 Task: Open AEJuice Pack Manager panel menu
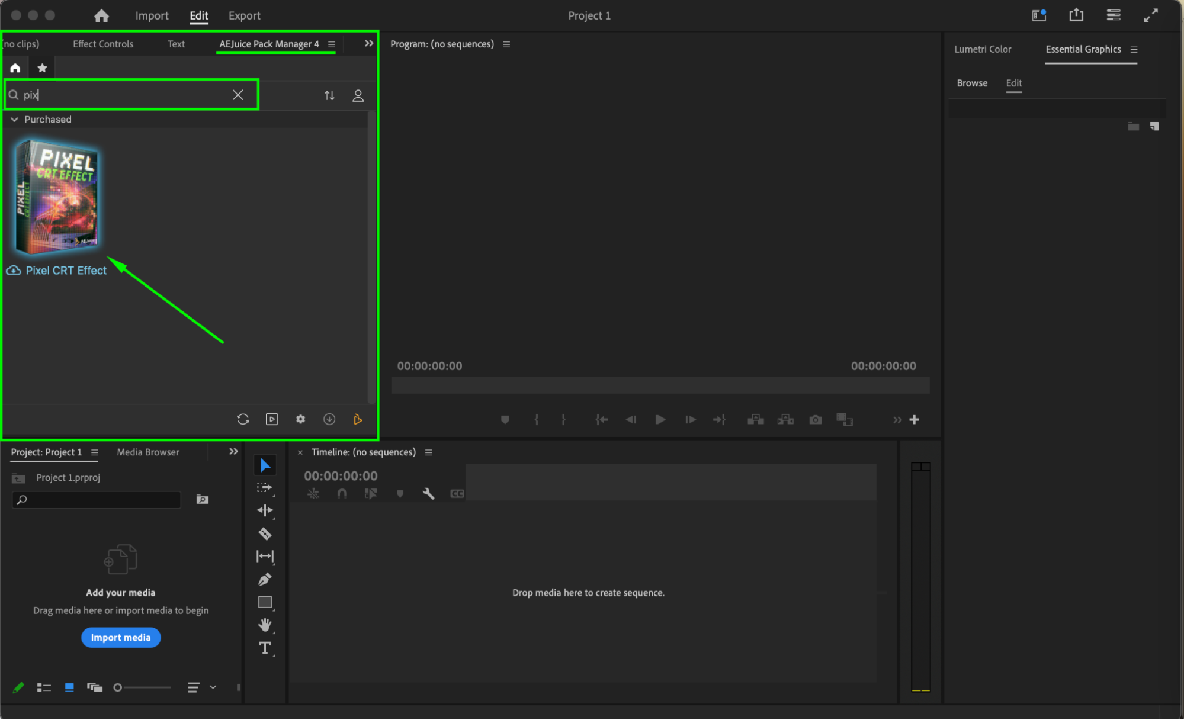(x=332, y=44)
